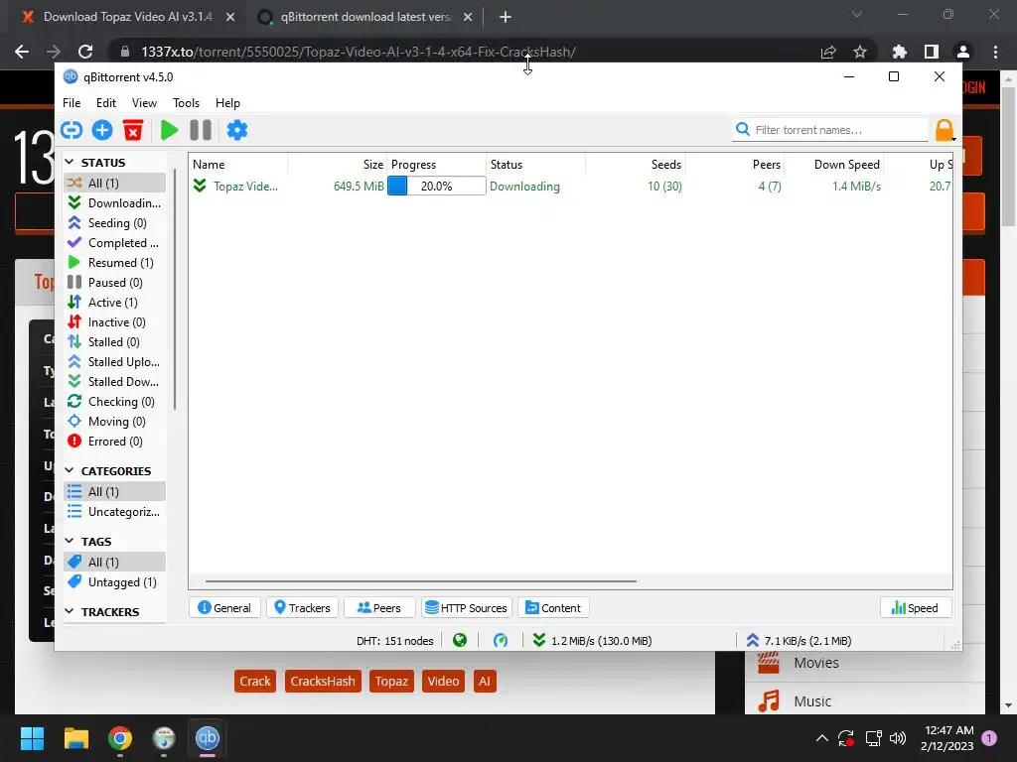Select the Uncategorized category filter
This screenshot has height=762, width=1017.
(x=115, y=512)
